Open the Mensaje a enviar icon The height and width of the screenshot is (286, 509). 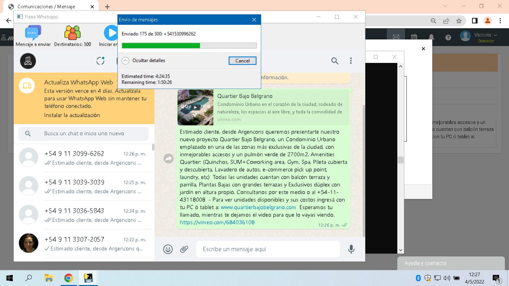tap(33, 33)
